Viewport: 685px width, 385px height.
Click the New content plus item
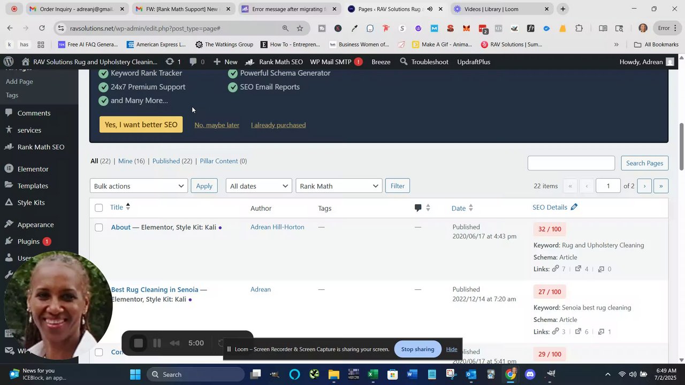(x=225, y=61)
